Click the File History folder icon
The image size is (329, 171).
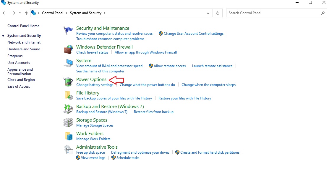coord(68,95)
